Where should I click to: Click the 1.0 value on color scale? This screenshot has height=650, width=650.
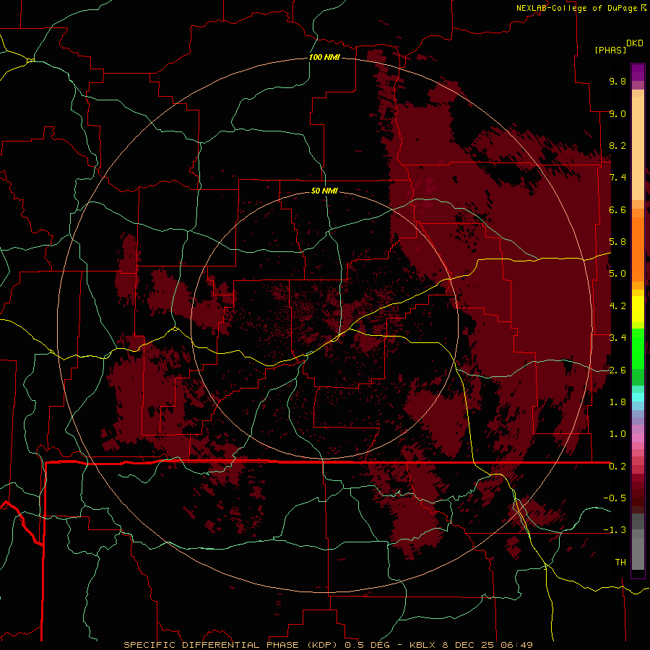[x=617, y=435]
